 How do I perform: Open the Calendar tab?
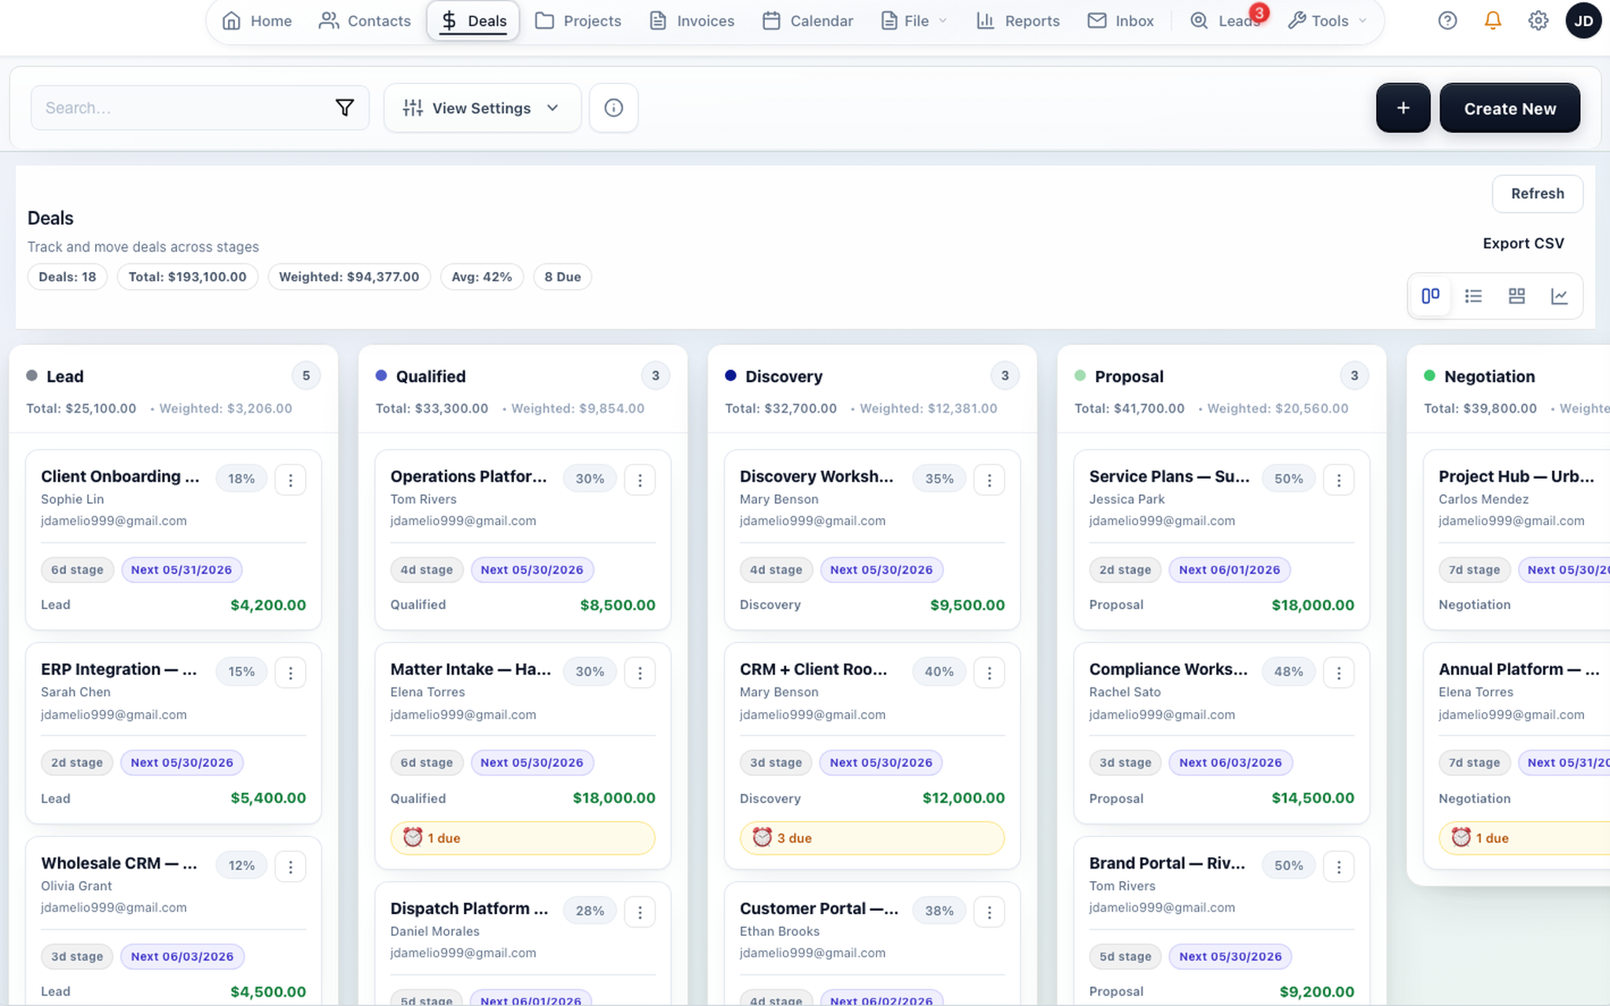[807, 21]
